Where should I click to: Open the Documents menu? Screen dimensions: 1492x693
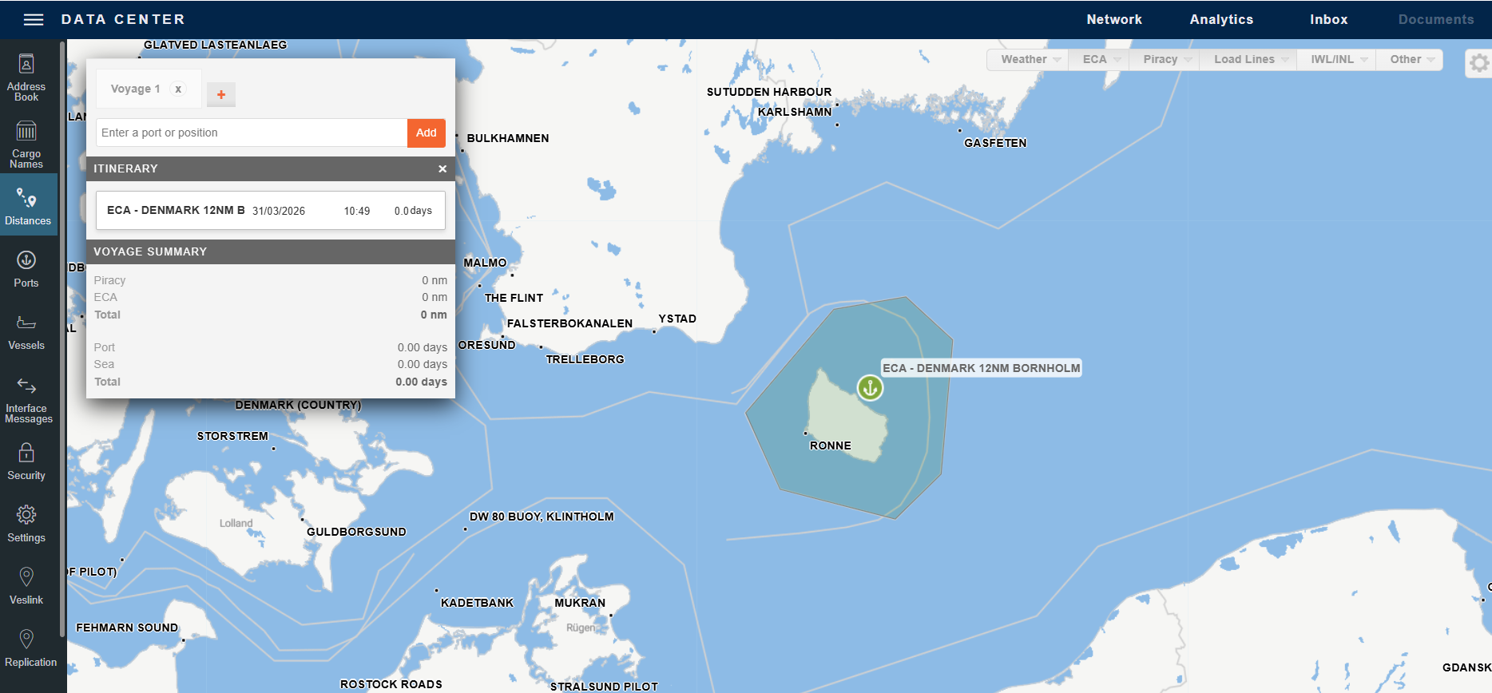coord(1435,19)
